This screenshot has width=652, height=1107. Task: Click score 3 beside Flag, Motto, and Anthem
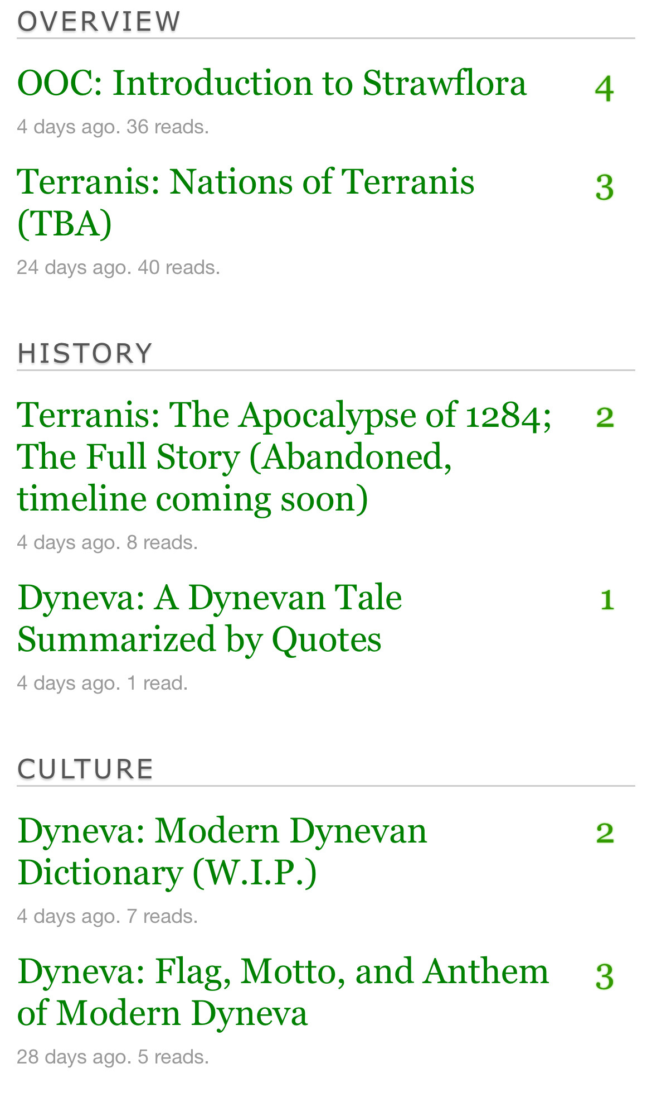coord(605,978)
